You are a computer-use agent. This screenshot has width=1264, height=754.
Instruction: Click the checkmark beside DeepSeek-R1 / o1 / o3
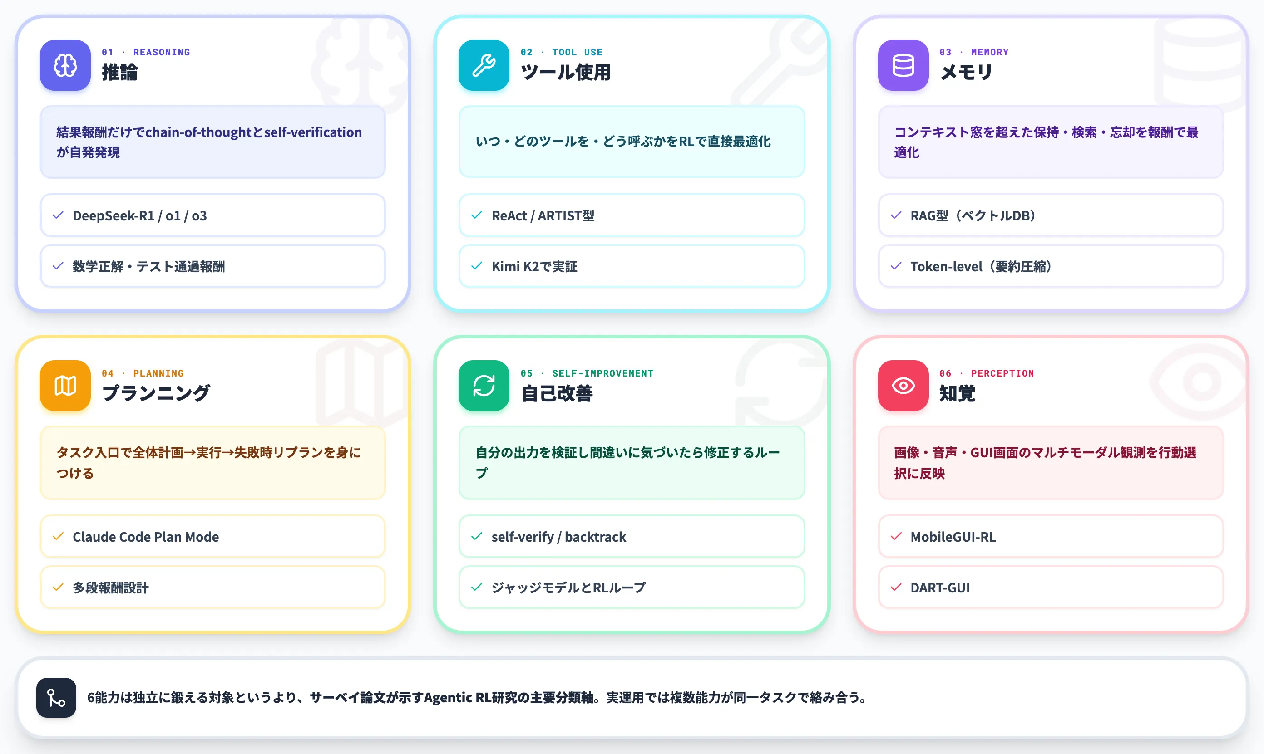(x=58, y=215)
